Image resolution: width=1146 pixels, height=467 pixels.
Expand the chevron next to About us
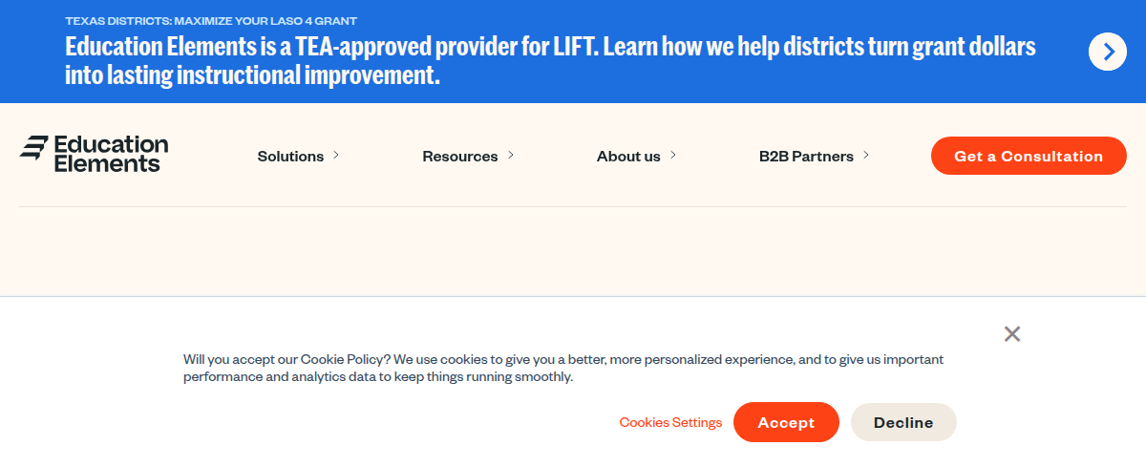[673, 155]
